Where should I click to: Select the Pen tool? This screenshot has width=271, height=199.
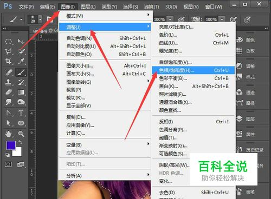[x=8, y=113]
